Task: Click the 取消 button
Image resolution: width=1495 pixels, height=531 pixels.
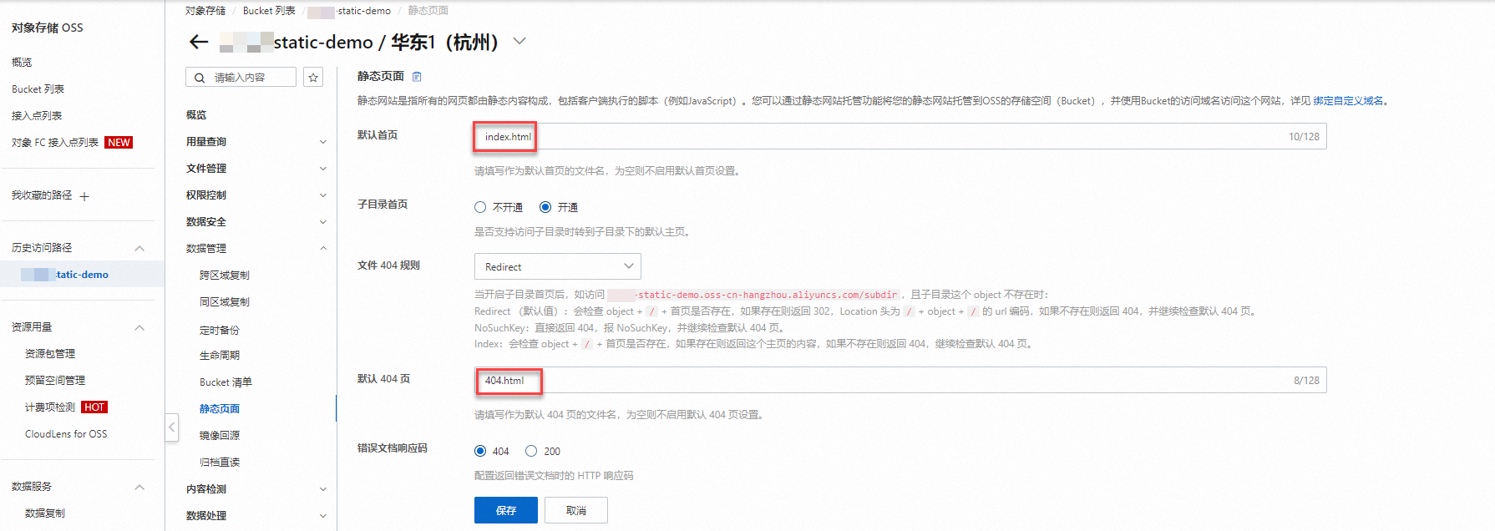Action: (x=576, y=510)
